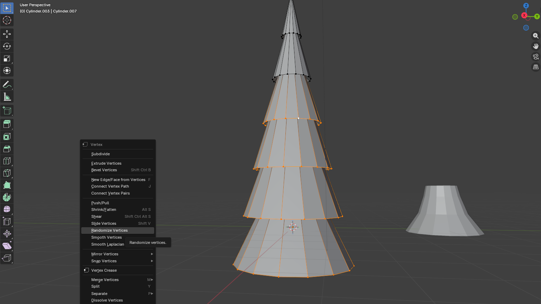Select the Spin tool
Image resolution: width=541 pixels, height=304 pixels.
point(7,197)
